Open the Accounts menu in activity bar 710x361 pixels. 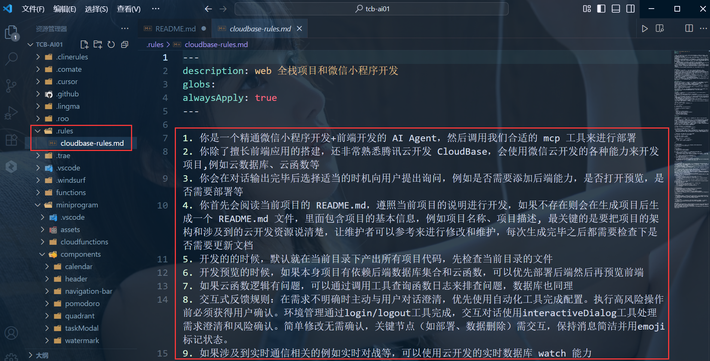(11, 333)
